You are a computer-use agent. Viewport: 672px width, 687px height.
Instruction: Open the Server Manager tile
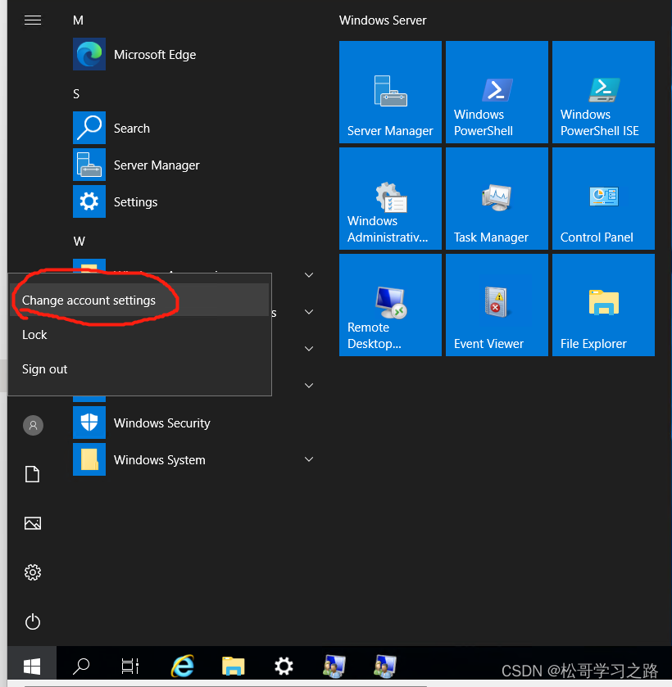click(x=390, y=92)
